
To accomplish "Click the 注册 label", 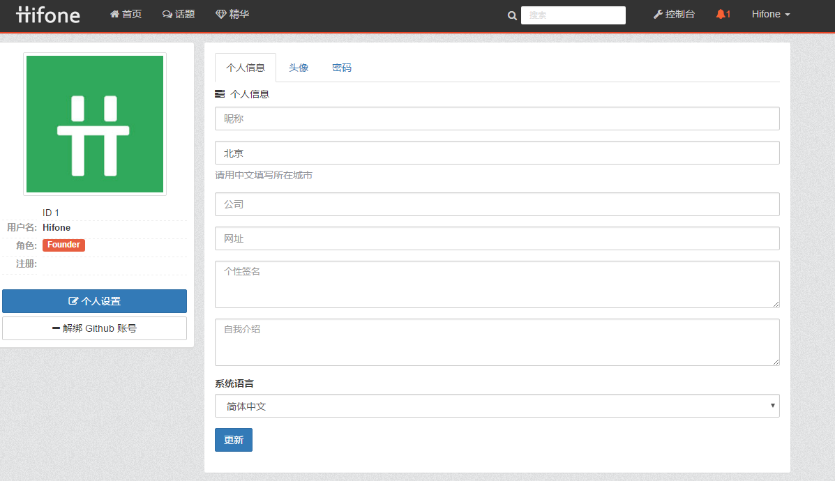I will coord(26,264).
